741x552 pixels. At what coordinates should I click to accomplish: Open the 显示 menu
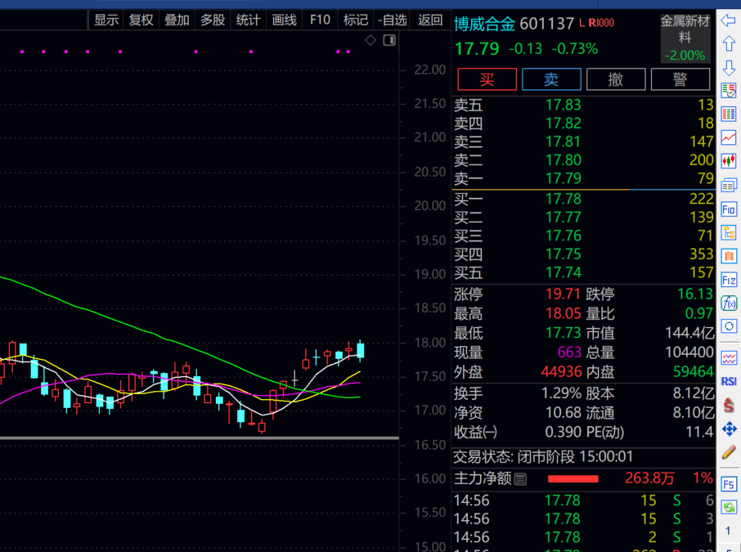[106, 20]
